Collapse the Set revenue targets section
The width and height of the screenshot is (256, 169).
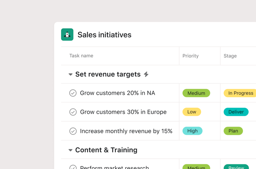(71, 74)
